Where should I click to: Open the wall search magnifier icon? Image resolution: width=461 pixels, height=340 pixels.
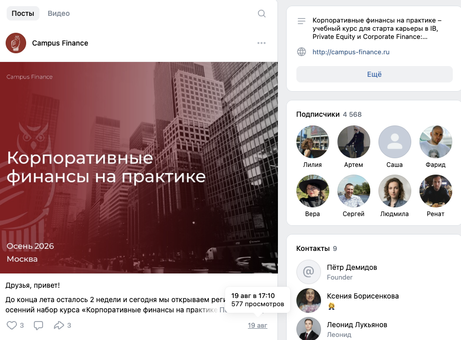pyautogui.click(x=262, y=13)
